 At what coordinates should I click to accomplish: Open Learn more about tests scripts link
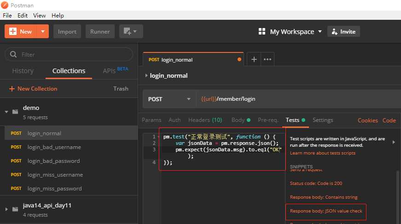[322, 153]
